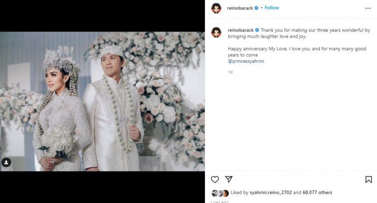
Task: View the 68,077 others who liked
Action: point(318,192)
